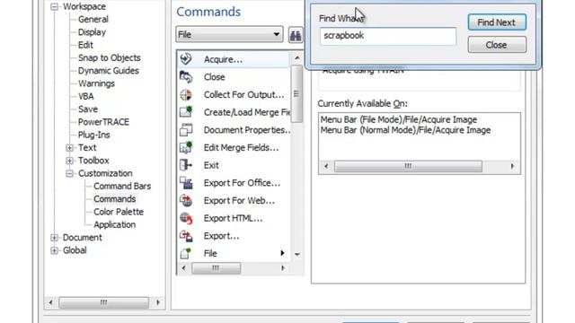Screen dimensions: 575x323
Task: Select the Acquire... command row
Action: 234,59
